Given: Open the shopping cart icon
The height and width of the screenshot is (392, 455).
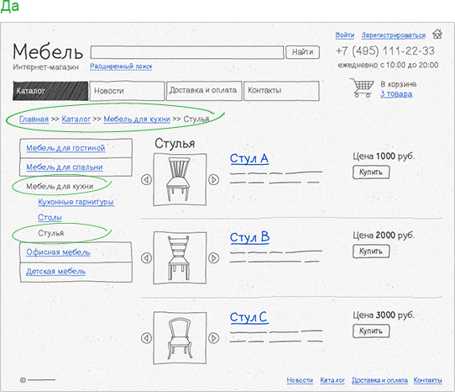Looking at the screenshot, I should 362,87.
